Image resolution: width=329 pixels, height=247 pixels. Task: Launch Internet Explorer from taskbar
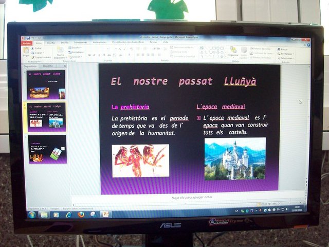pyautogui.click(x=68, y=215)
